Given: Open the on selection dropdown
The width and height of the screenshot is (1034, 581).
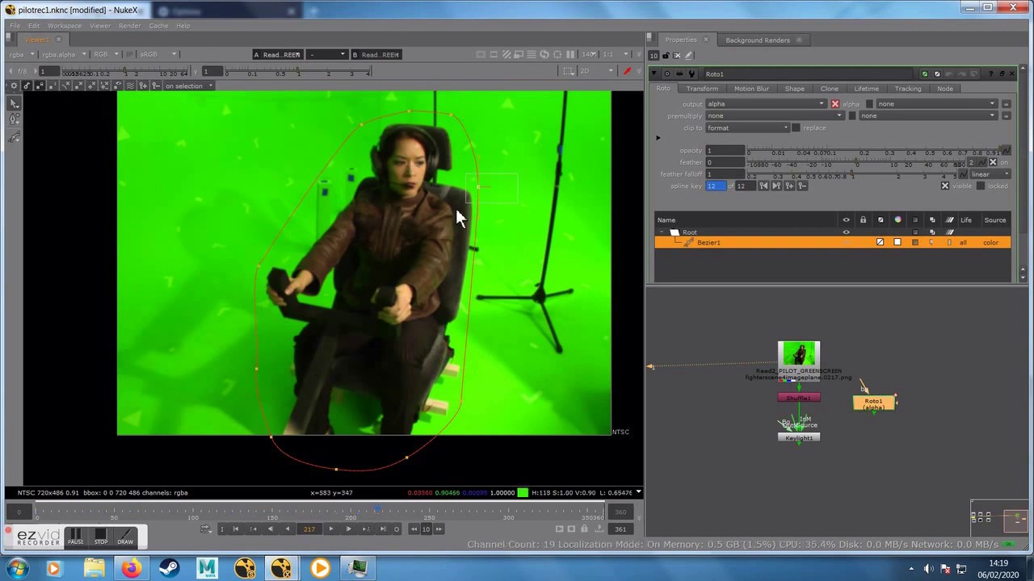Looking at the screenshot, I should (x=188, y=86).
